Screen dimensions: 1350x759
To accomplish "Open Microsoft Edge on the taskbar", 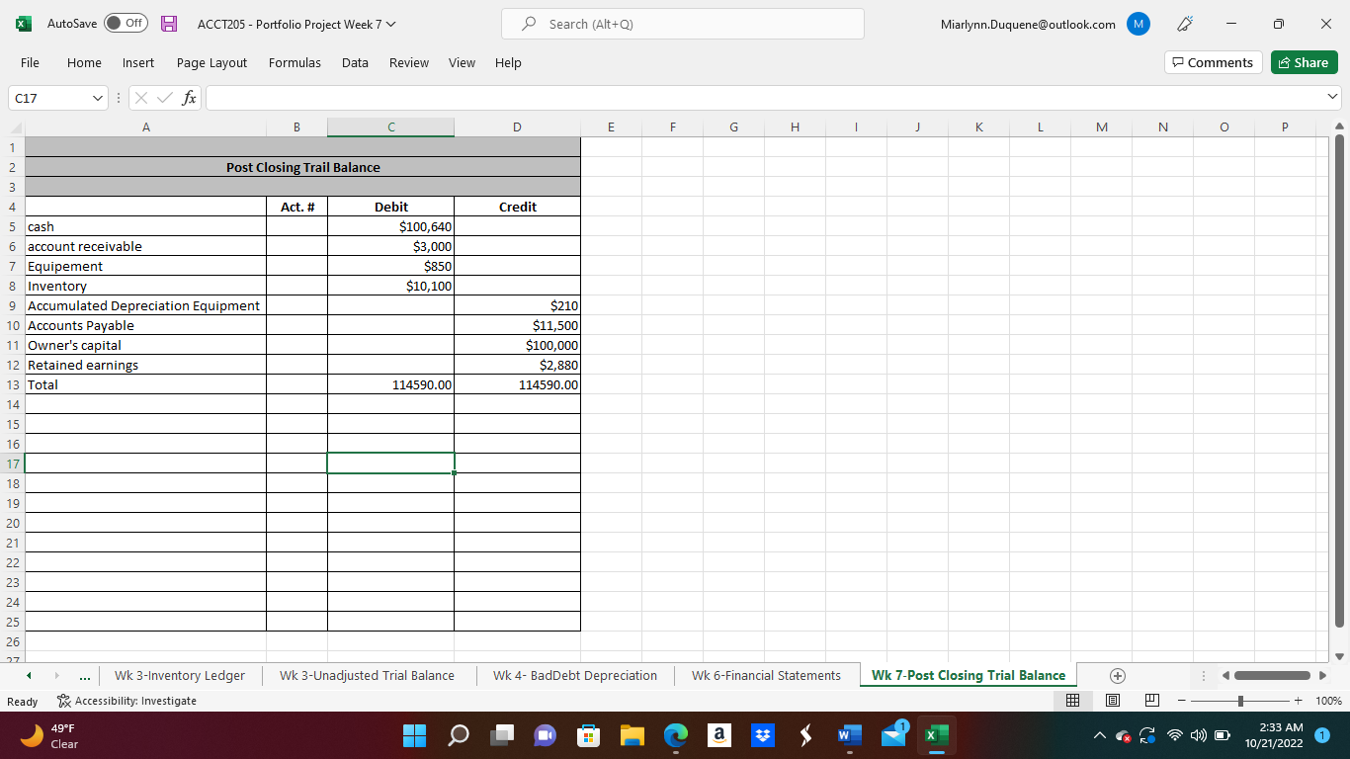I will pyautogui.click(x=675, y=736).
